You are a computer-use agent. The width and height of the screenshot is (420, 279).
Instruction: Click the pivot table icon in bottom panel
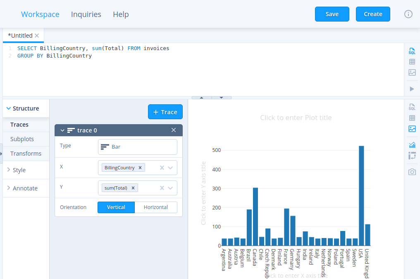[412, 156]
